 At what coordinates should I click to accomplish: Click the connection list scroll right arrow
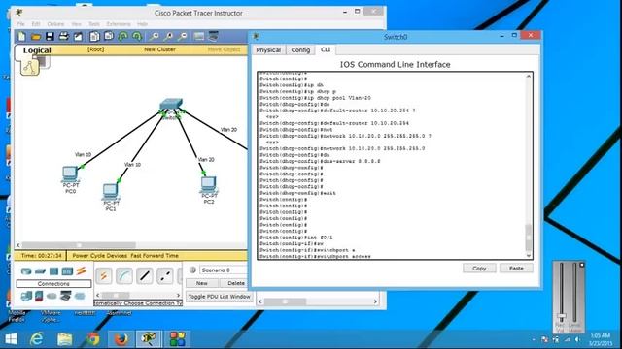(x=178, y=295)
